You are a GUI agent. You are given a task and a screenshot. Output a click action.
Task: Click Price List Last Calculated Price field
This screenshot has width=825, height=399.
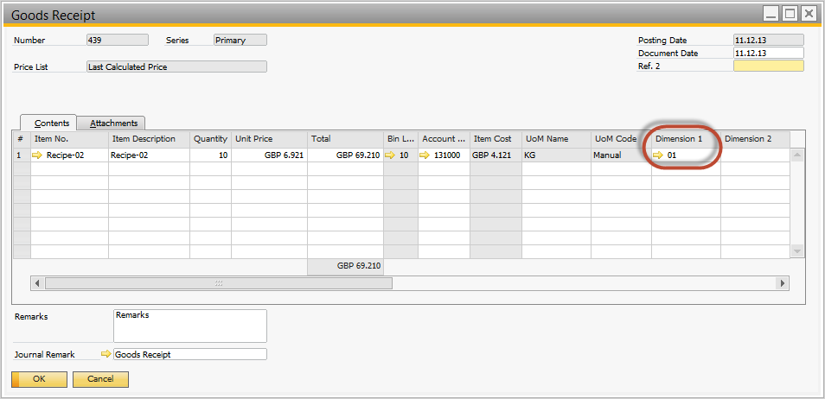176,66
